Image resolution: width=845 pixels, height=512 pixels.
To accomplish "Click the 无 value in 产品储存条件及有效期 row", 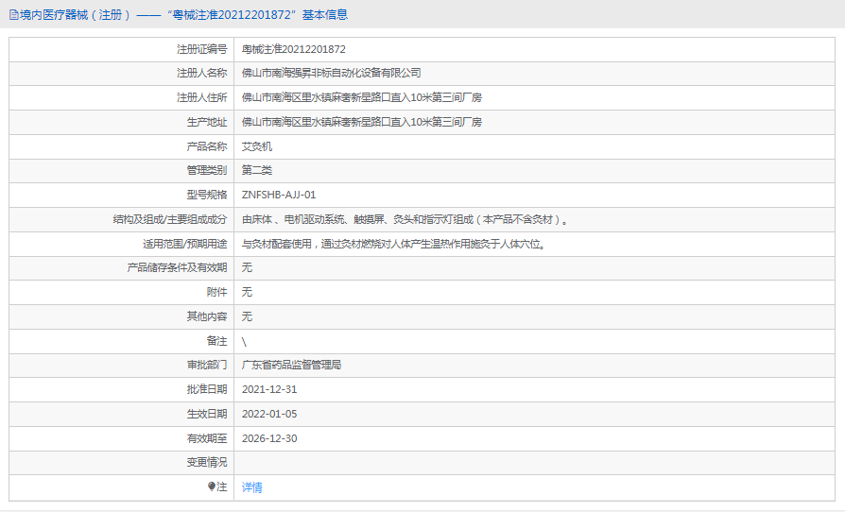I will pyautogui.click(x=247, y=267).
